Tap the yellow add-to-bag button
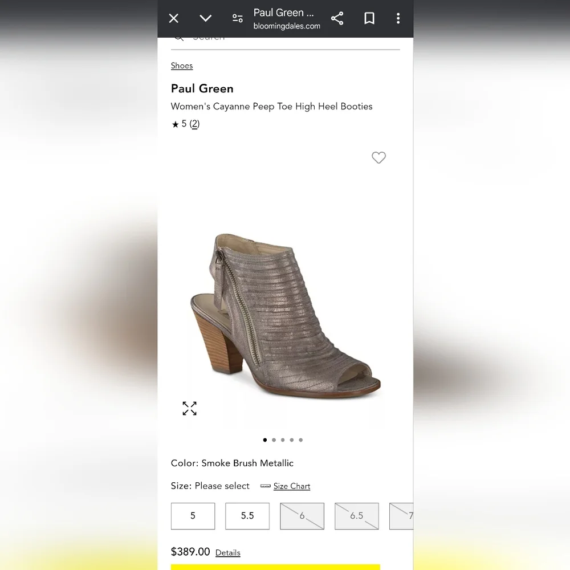This screenshot has height=570, width=570. click(x=275, y=567)
